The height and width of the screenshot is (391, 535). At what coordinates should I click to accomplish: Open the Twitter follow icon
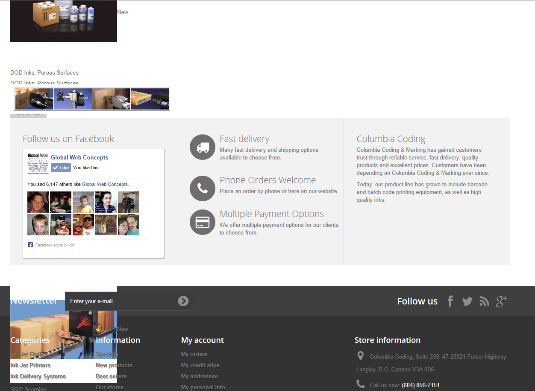467,301
